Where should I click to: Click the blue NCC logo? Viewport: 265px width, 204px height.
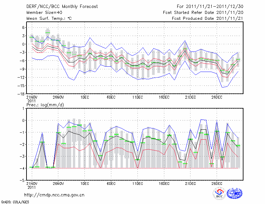235,193
